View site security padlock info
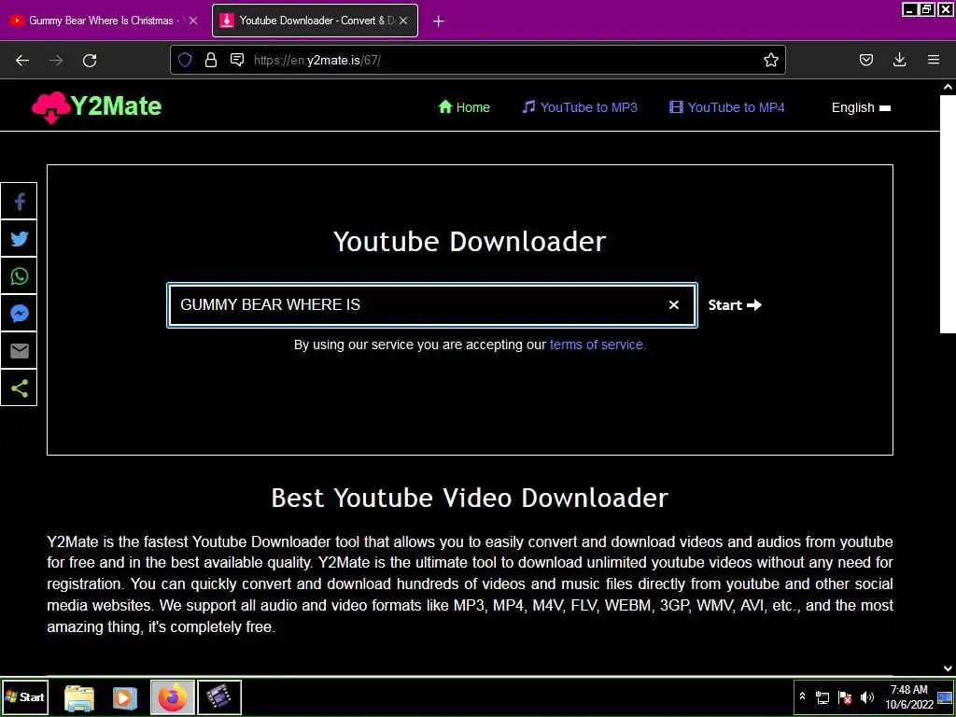 coord(211,60)
